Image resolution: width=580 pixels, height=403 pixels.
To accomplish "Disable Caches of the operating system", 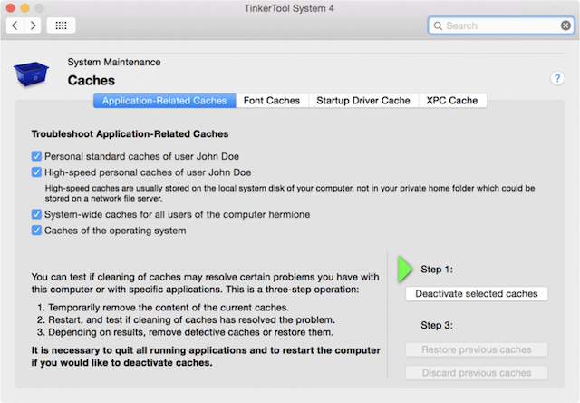I will pyautogui.click(x=36, y=231).
